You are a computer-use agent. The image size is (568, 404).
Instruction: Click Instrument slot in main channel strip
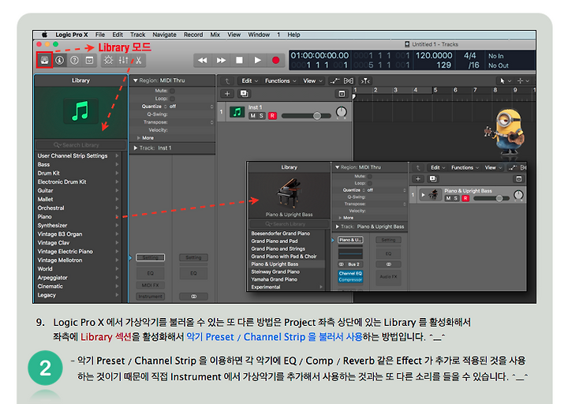pyautogui.click(x=151, y=297)
